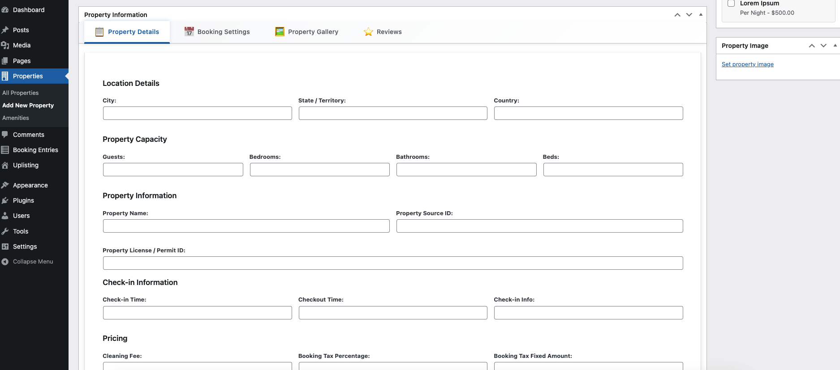Click the Per Night - $500.00 text

coord(767,13)
